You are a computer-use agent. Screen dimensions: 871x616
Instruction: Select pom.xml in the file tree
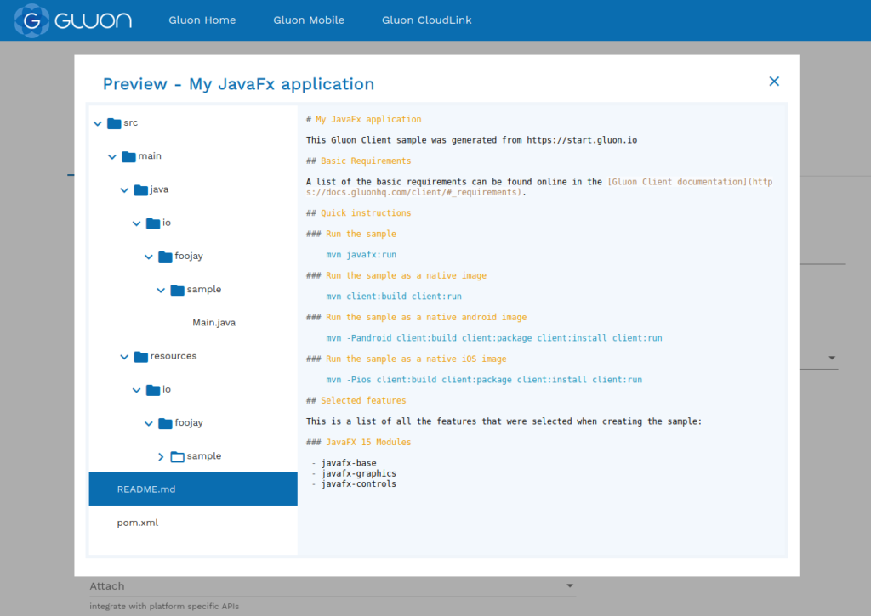(x=137, y=522)
